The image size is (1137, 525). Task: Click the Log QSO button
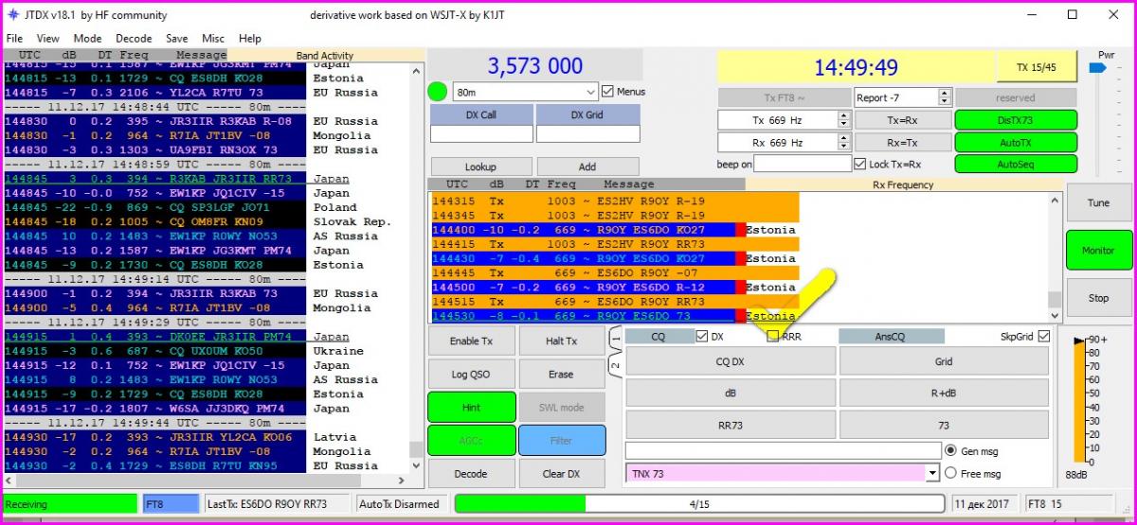(471, 374)
